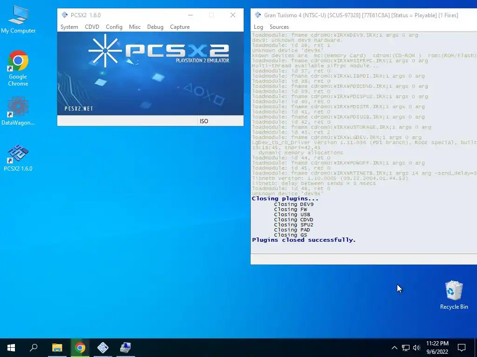
Task: Open the Config menu in PCSX2
Action: point(114,26)
